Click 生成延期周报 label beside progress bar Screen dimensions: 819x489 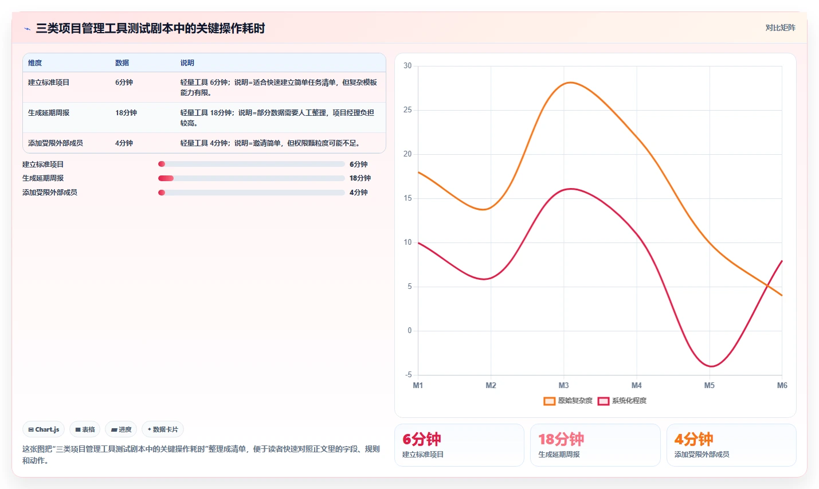(43, 178)
